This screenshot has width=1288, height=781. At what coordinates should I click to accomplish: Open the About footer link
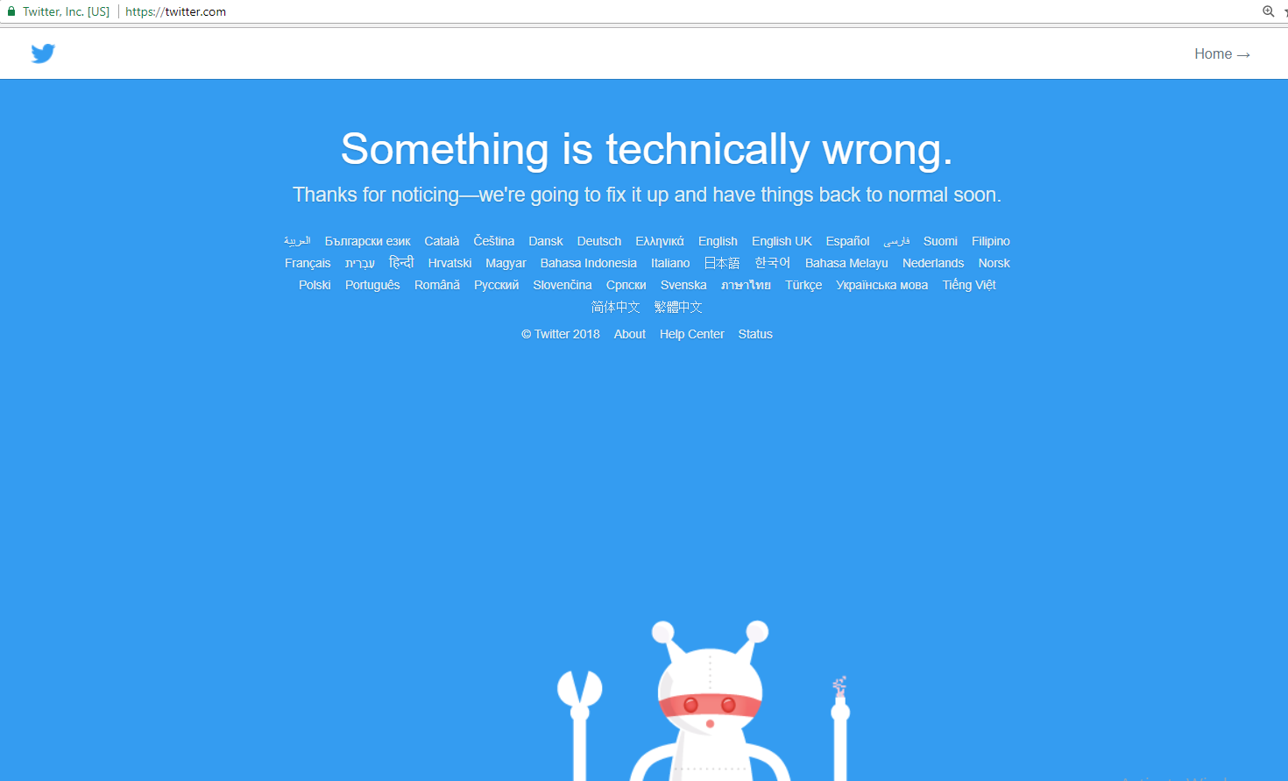[630, 334]
